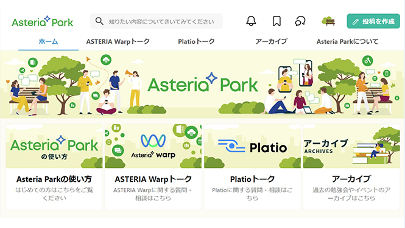Viewport: 405px width, 228px height.
Task: Switch to the ASTERIA Warpトーク tab
Action: click(118, 41)
